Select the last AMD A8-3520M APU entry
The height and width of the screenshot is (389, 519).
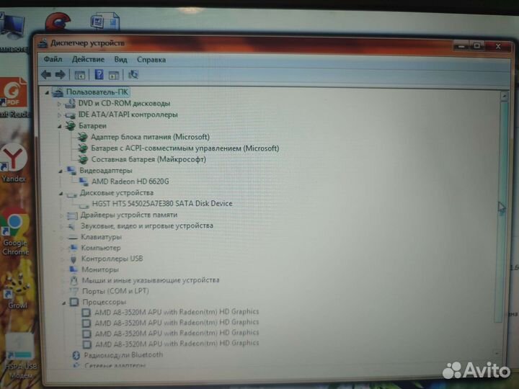177,344
